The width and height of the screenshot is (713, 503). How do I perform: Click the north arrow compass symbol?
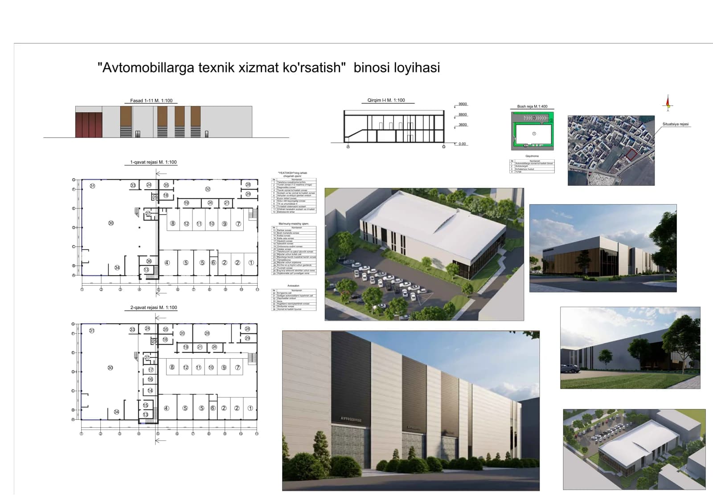click(x=668, y=103)
